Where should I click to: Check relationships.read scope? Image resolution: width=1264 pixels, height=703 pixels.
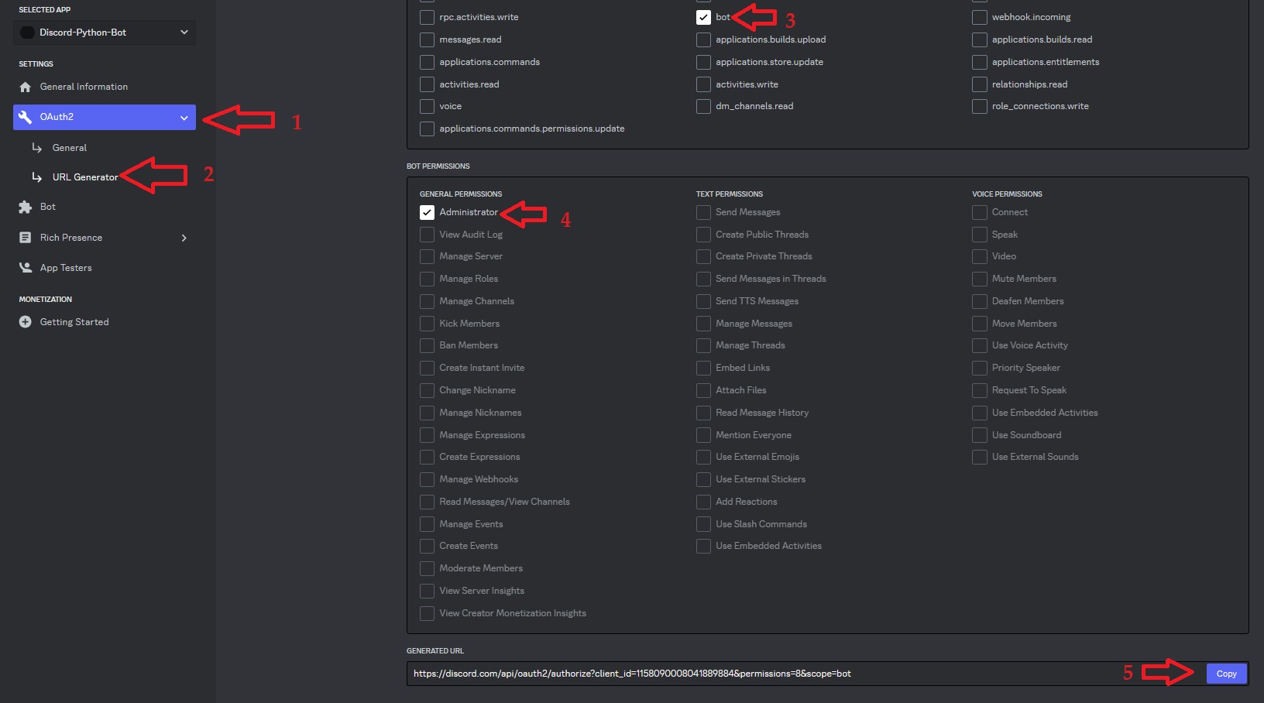click(980, 84)
